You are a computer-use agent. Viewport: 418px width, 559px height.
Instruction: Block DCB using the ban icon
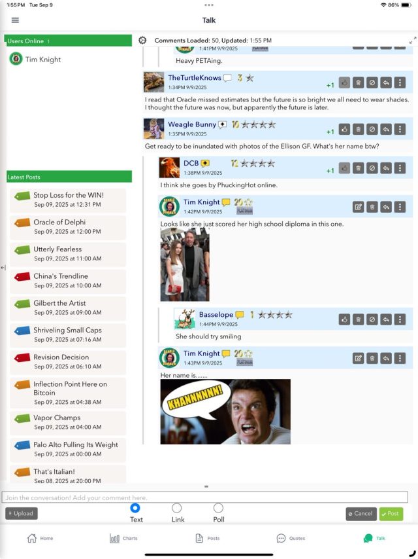tap(372, 168)
